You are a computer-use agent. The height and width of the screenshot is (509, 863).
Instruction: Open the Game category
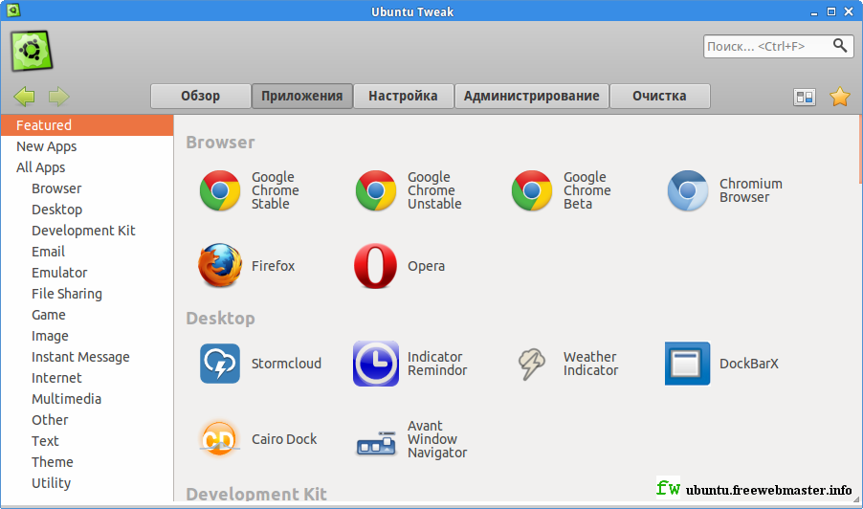(x=87, y=315)
